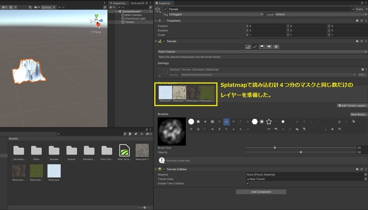368x210 pixels.
Task: Collapse the SampleScene tree arrow
Action: tap(116, 11)
